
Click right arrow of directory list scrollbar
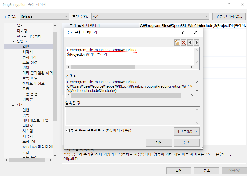(x=192, y=67)
